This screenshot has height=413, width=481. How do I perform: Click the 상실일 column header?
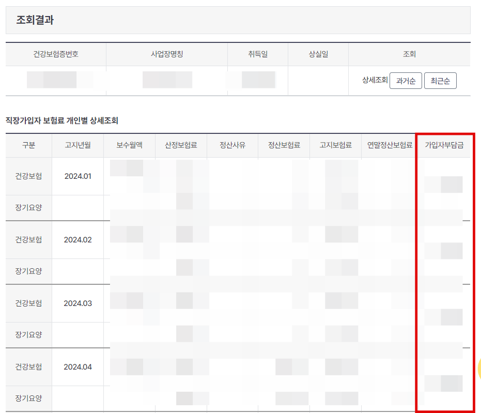[317, 54]
